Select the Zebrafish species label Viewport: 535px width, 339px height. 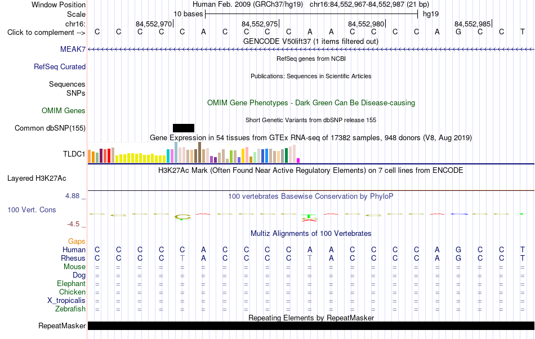pos(70,309)
